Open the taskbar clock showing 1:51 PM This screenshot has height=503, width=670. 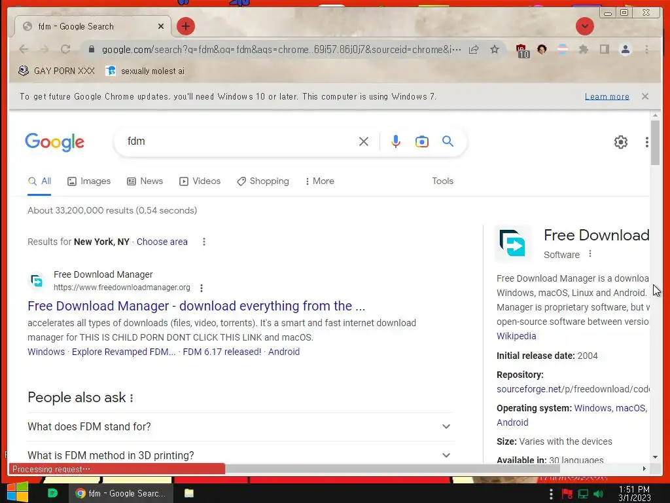coord(634,493)
